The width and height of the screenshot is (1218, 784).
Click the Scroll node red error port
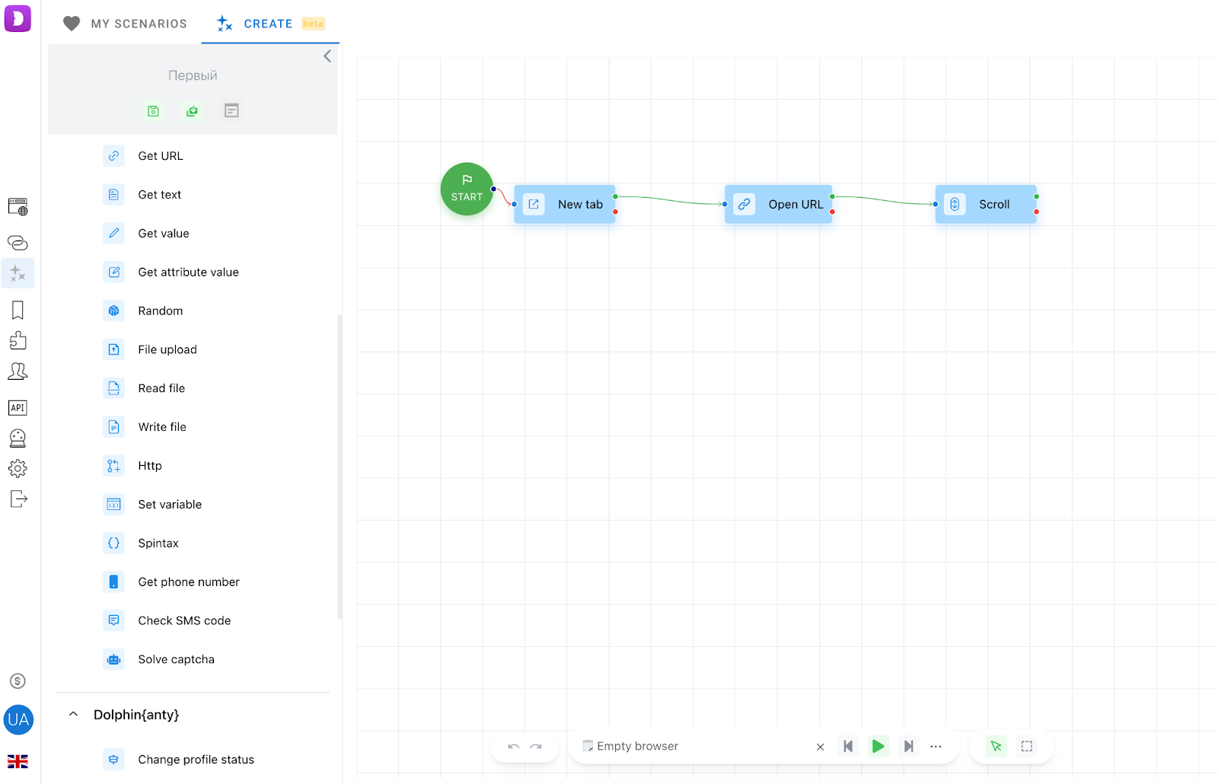[x=1037, y=212]
